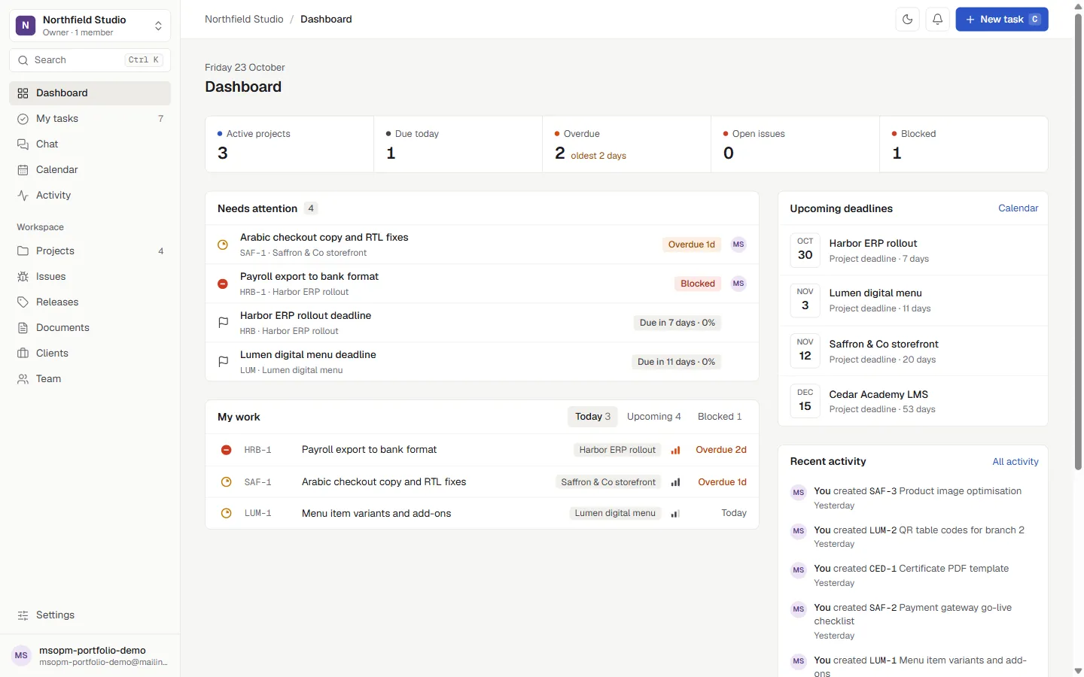The width and height of the screenshot is (1084, 677).
Task: Focus the Search field in sidebar
Action: coord(90,60)
